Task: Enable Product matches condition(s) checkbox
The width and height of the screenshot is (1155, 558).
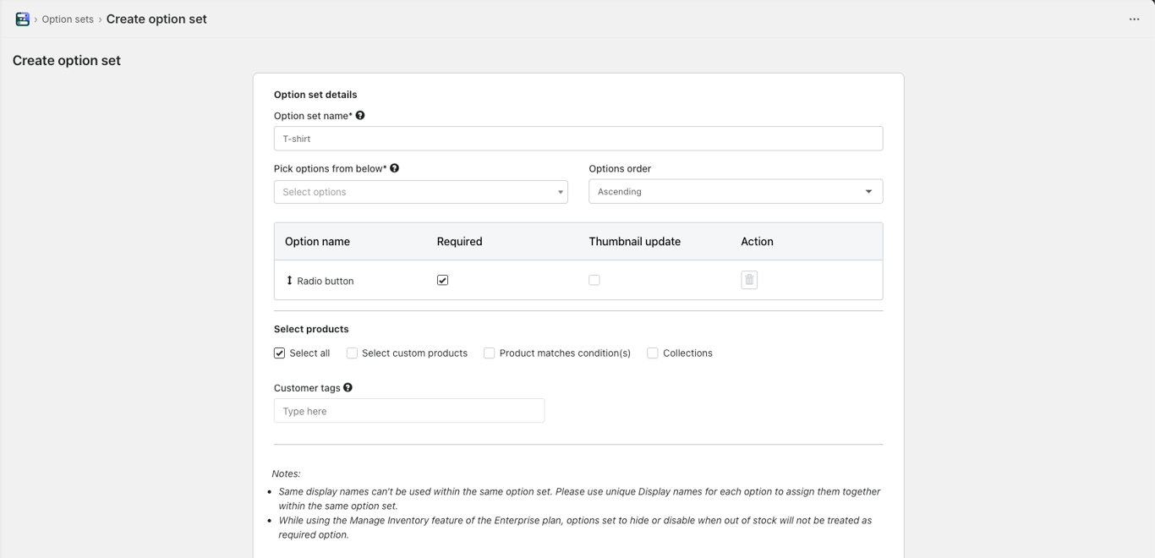Action: coord(489,353)
